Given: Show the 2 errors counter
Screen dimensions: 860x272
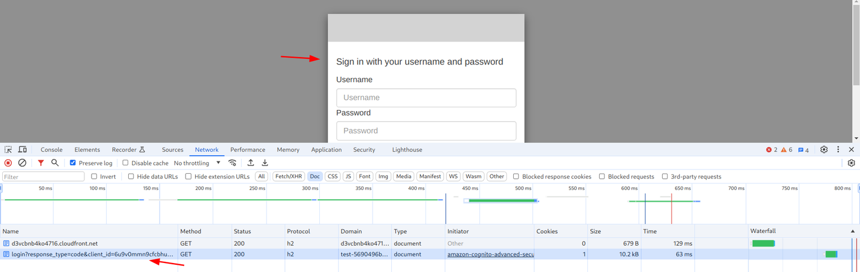Looking at the screenshot, I should pyautogui.click(x=772, y=150).
